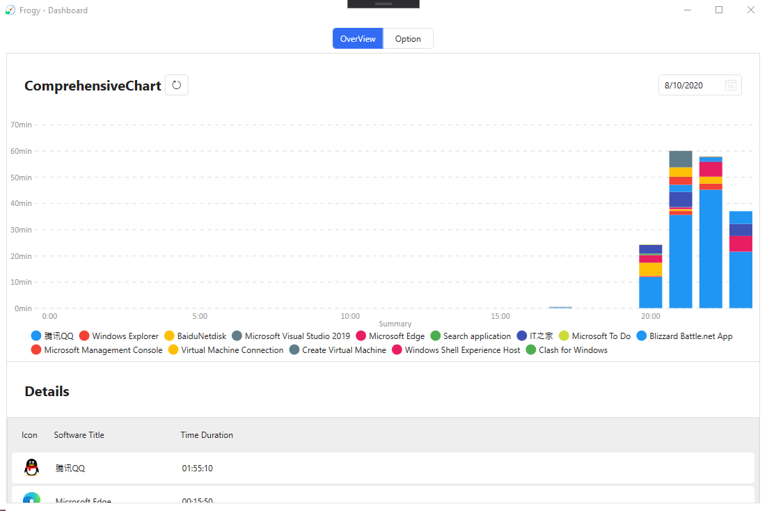Toggle Virtual Machine Connection legend entry
The image size is (767, 511).
[x=226, y=350]
